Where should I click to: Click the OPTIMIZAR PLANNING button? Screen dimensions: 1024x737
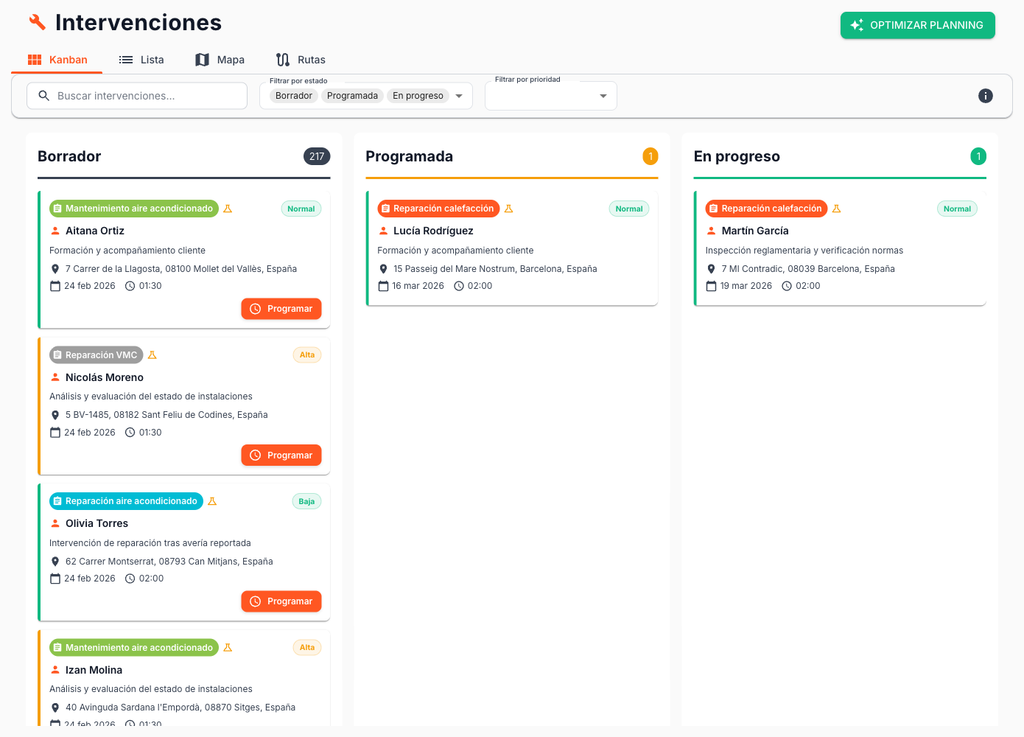coord(917,24)
